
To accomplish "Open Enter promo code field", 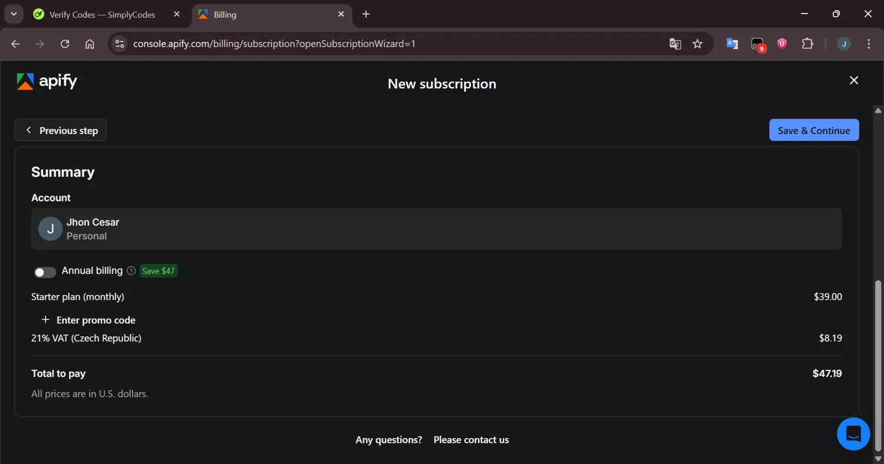I will tap(88, 320).
